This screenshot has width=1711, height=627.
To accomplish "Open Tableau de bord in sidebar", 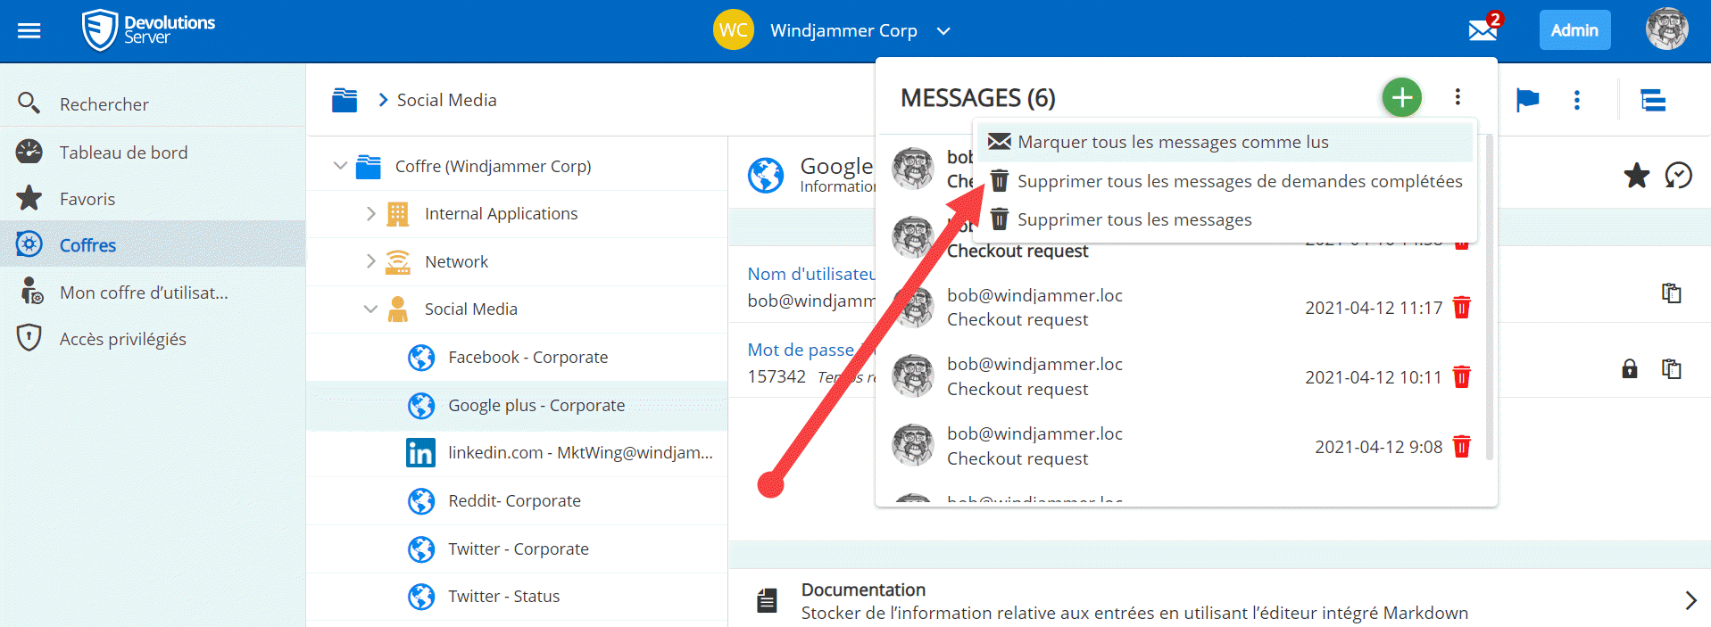I will coord(123,153).
